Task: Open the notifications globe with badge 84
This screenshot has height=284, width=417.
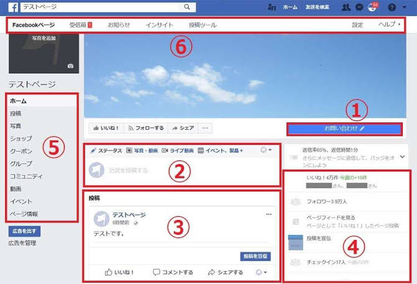Action: coord(372,7)
